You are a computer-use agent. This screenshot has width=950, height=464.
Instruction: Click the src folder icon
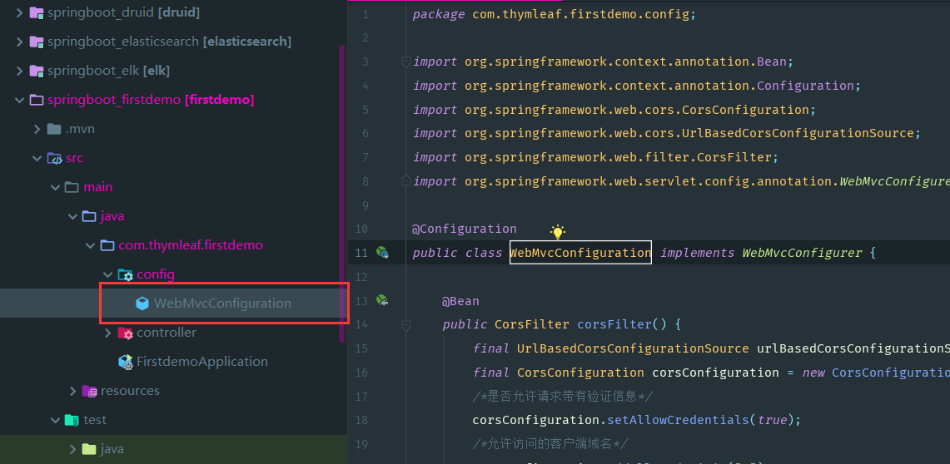pyautogui.click(x=54, y=159)
